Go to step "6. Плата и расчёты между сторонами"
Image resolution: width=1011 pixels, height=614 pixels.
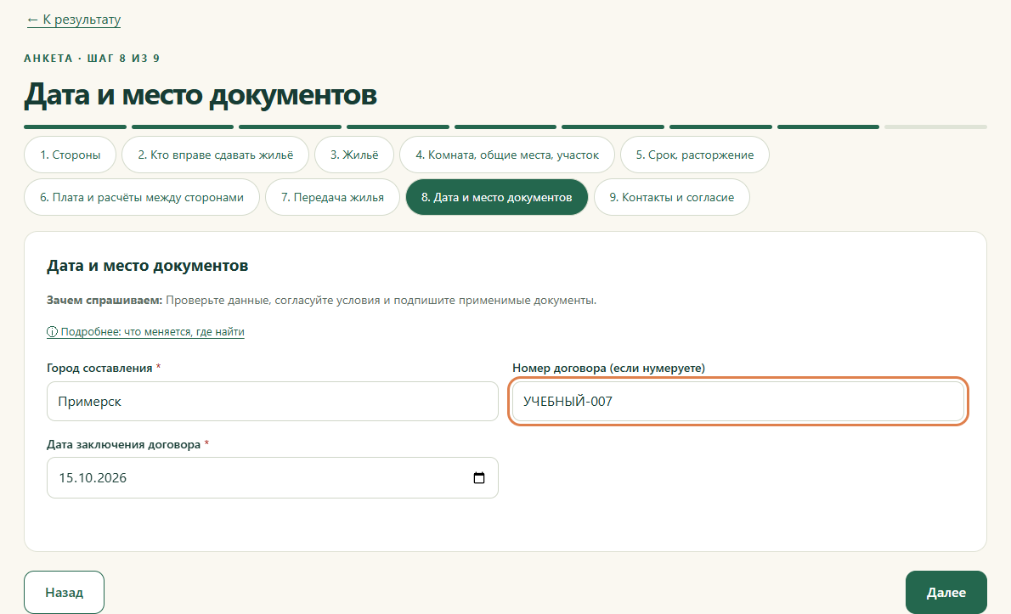(x=142, y=197)
